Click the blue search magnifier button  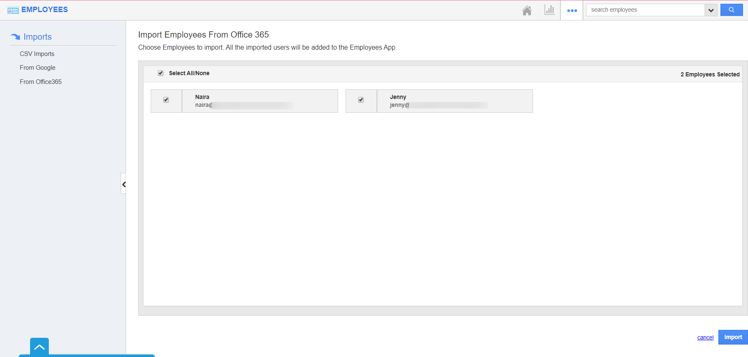pos(731,10)
